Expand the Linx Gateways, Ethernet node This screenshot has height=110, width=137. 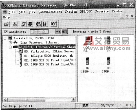point(10,43)
